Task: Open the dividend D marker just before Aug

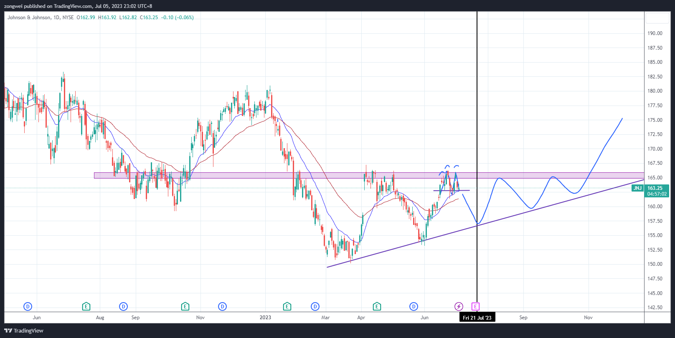Action: 28,307
